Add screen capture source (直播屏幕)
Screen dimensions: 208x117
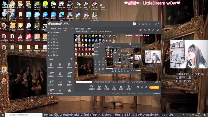click(x=92, y=87)
